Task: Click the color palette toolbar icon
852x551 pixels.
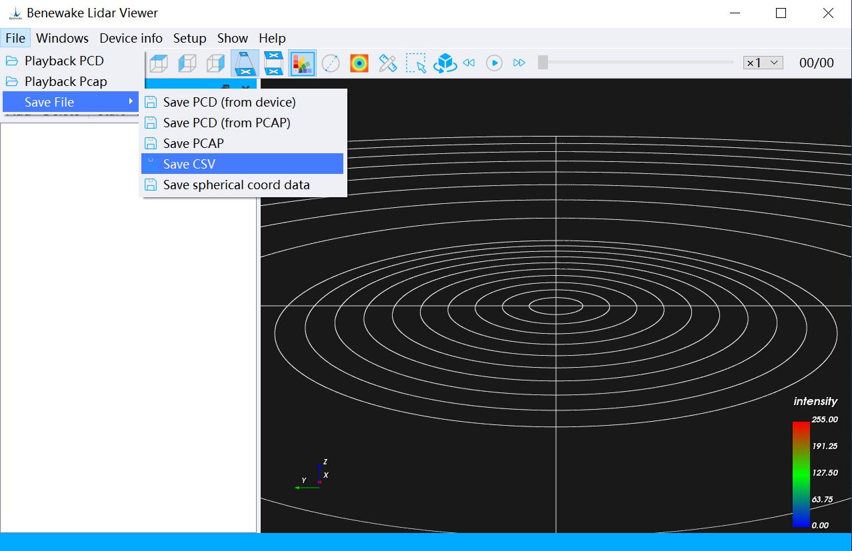Action: [x=303, y=63]
